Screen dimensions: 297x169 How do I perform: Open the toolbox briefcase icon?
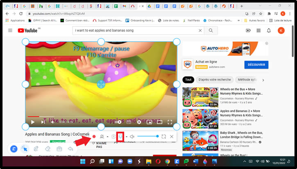[x=59, y=149]
